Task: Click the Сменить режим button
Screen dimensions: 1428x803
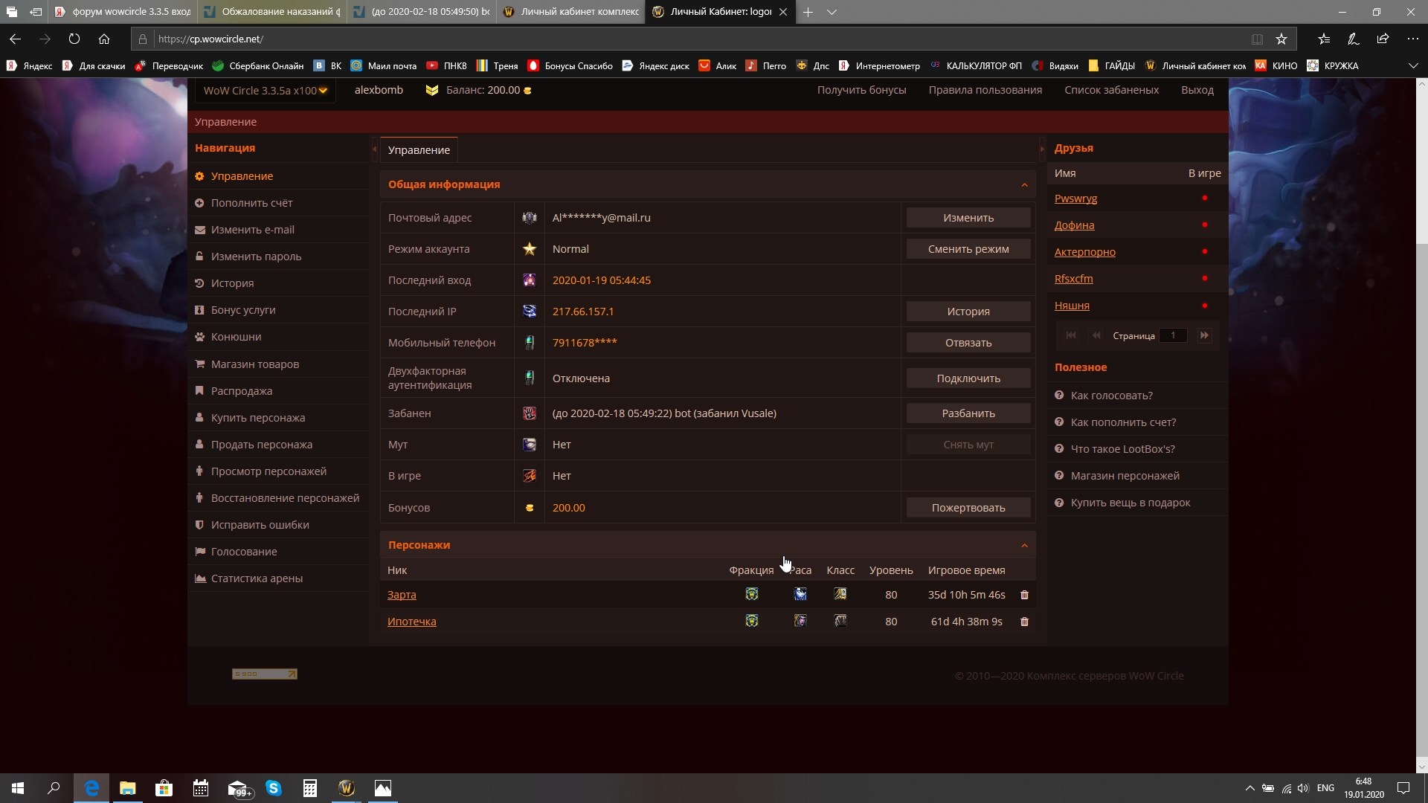Action: click(968, 249)
